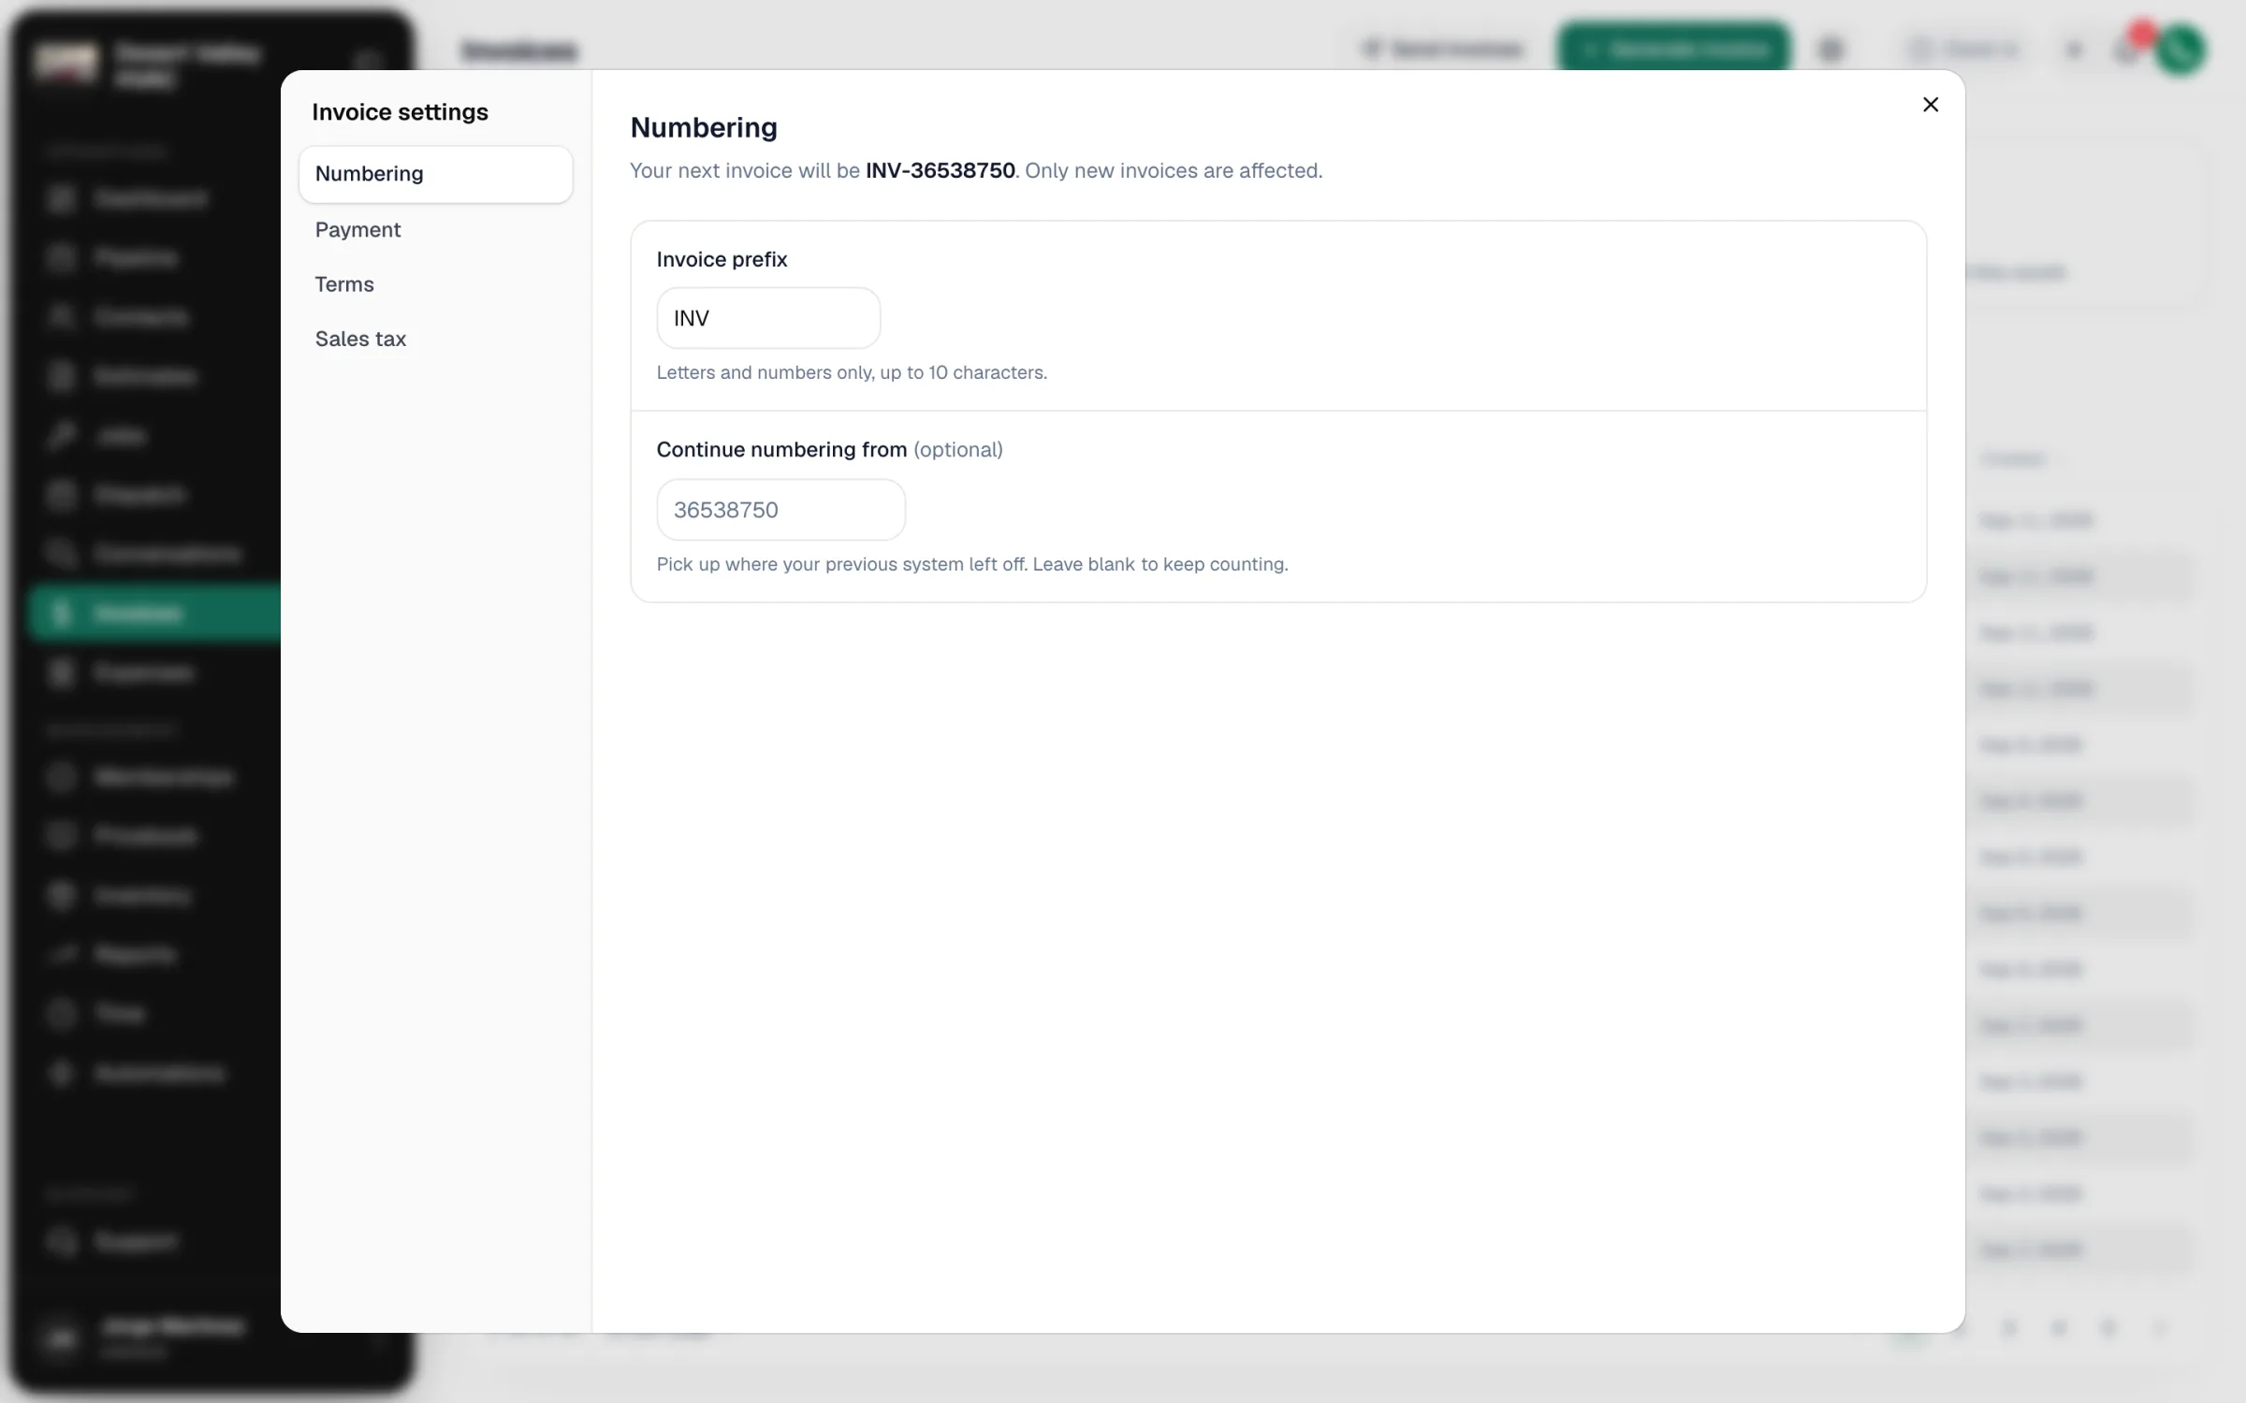Focus the Continue numbering from field
This screenshot has height=1403, width=2246.
pos(780,510)
